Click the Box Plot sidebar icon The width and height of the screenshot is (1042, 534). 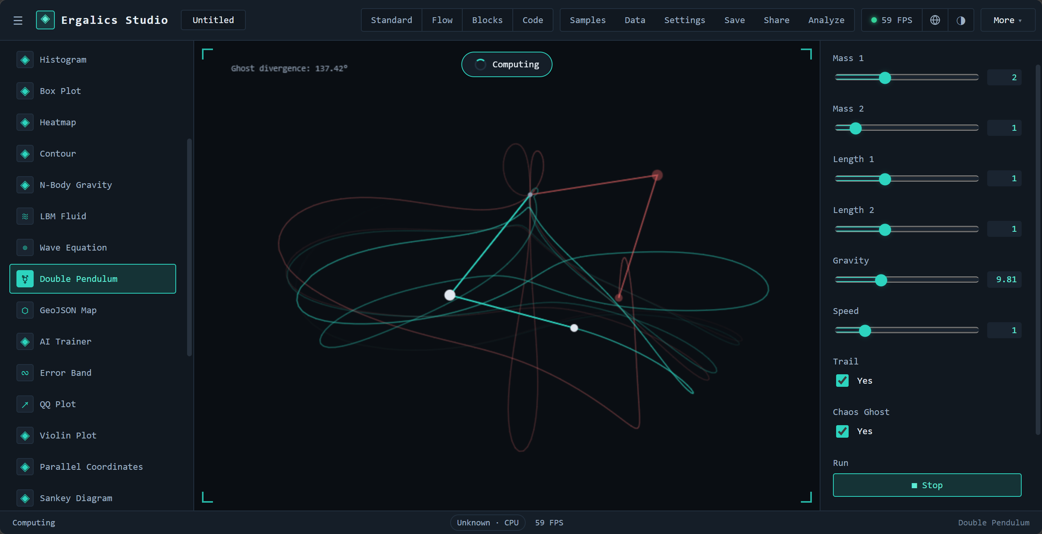(25, 91)
